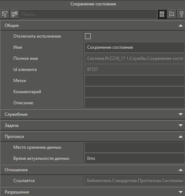Select the Отключить исполнение label
This screenshot has height=196, width=185.
pos(37,36)
